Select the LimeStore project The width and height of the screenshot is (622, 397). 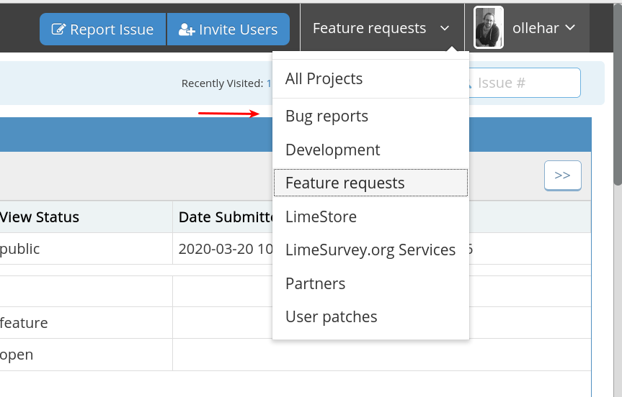coord(321,216)
